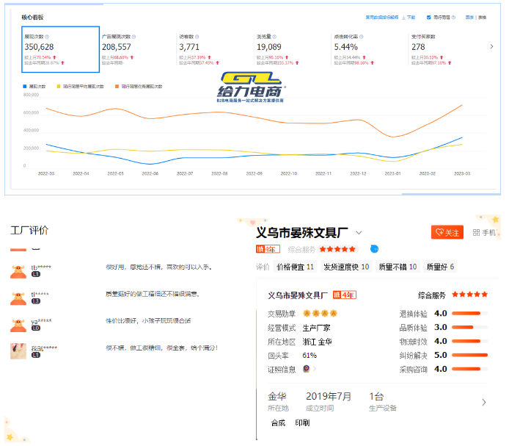Screen dimensions: 509x446
Task: Expand factory details with the right chevron
Action: (483, 402)
